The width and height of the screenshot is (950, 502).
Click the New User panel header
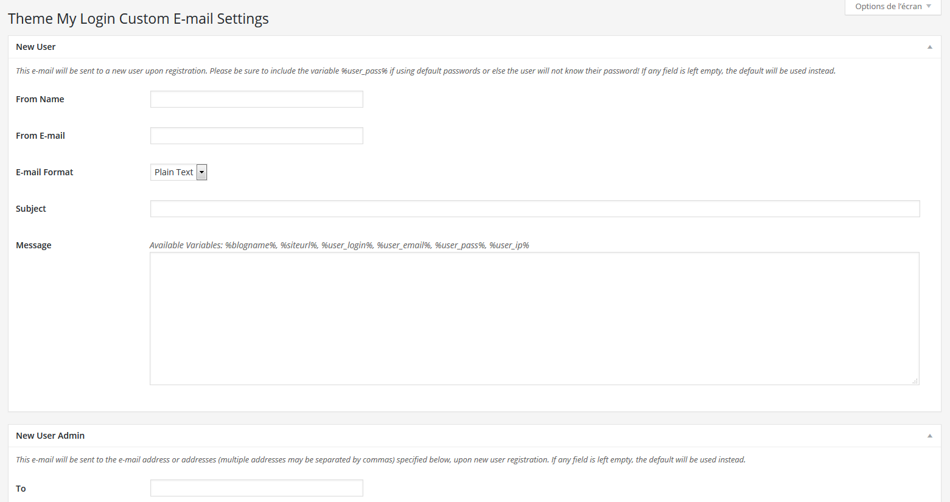475,47
